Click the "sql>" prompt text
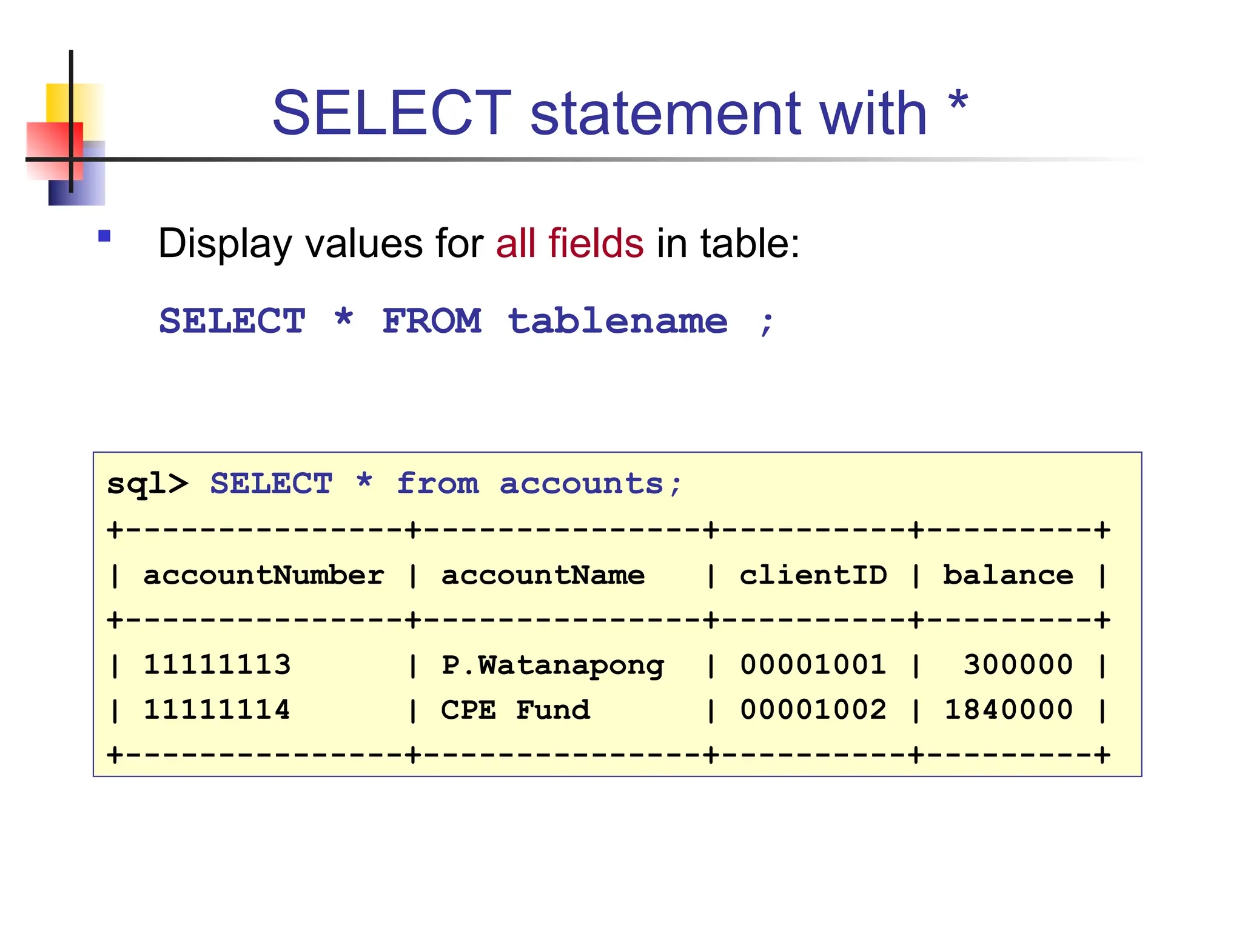1242x931 pixels. 147,484
